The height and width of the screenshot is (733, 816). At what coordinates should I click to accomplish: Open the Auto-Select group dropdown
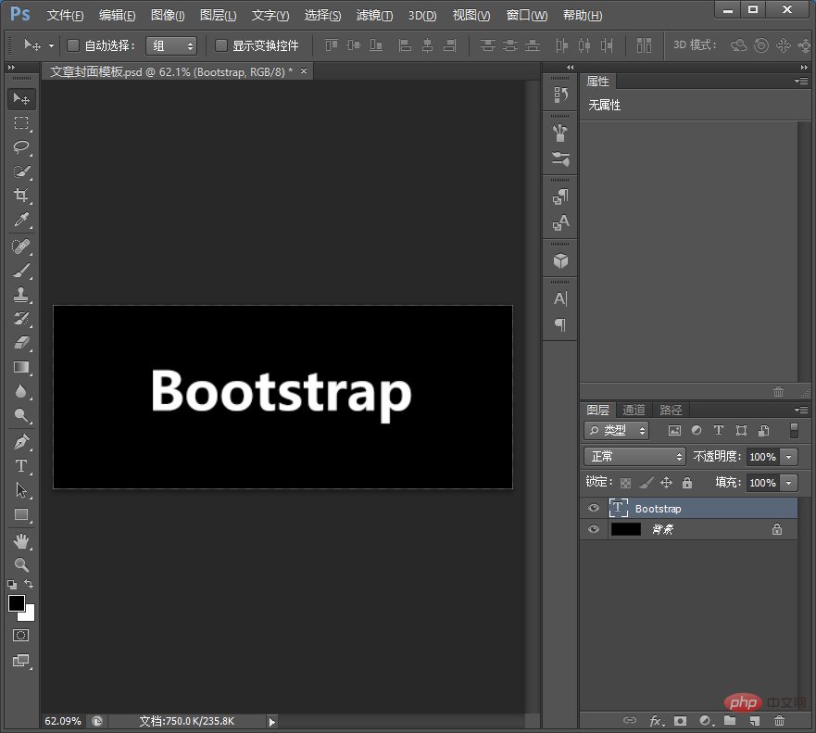point(171,45)
